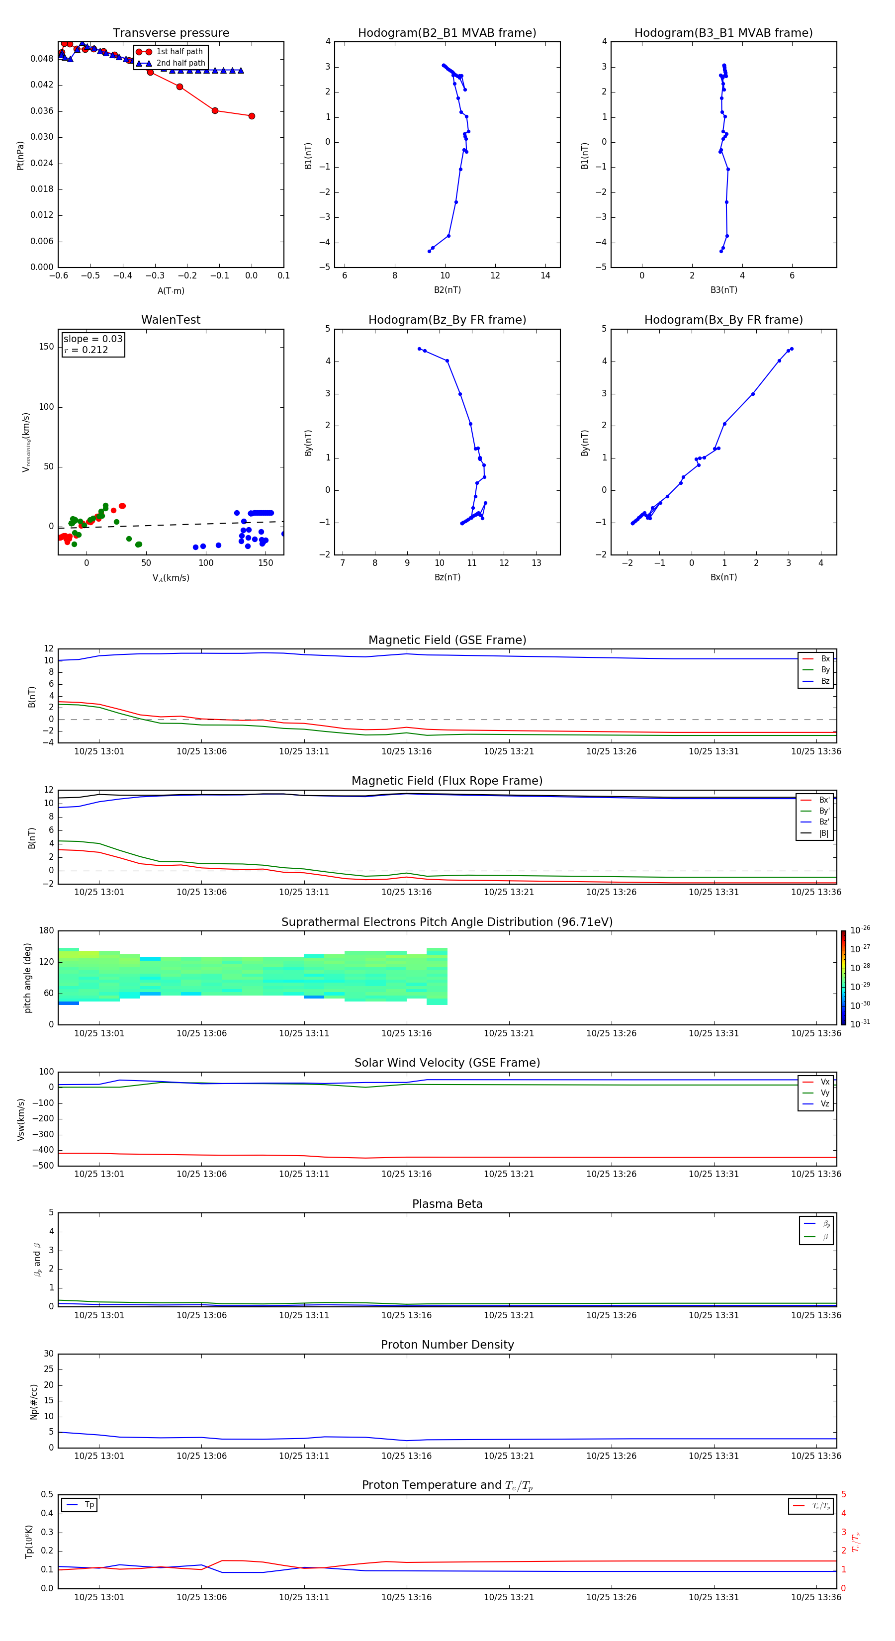Select the βp legend entry in Plasma Beta

816,1224
